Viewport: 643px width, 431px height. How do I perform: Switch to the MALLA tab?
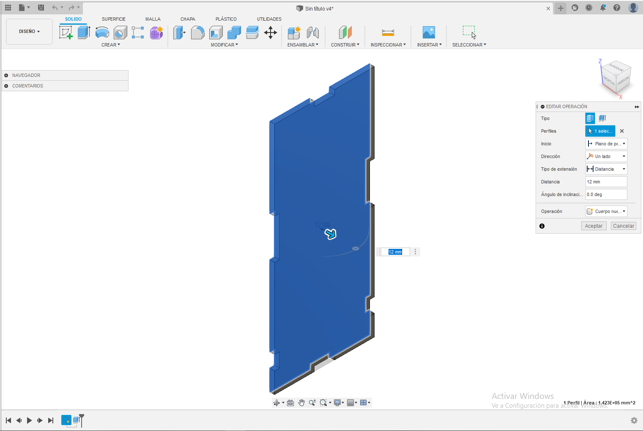click(x=153, y=19)
